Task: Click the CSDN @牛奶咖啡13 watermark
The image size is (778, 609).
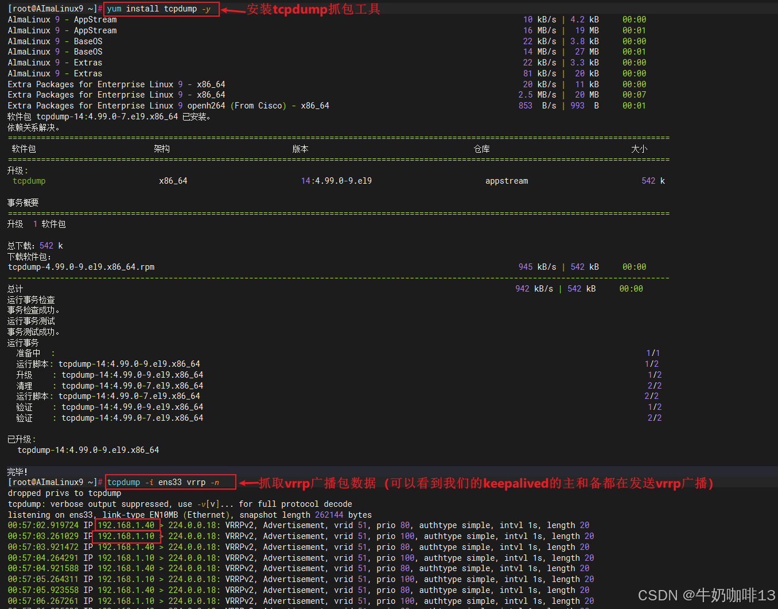Action: (706, 595)
